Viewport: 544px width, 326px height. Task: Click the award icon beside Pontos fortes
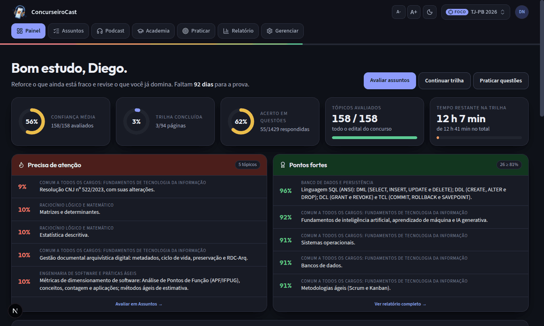283,165
